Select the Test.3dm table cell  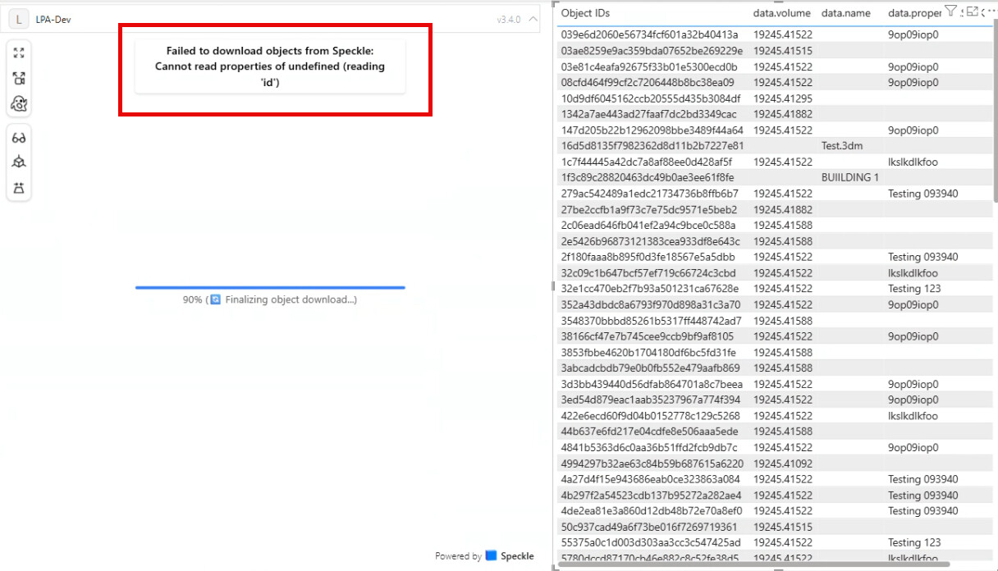point(841,146)
